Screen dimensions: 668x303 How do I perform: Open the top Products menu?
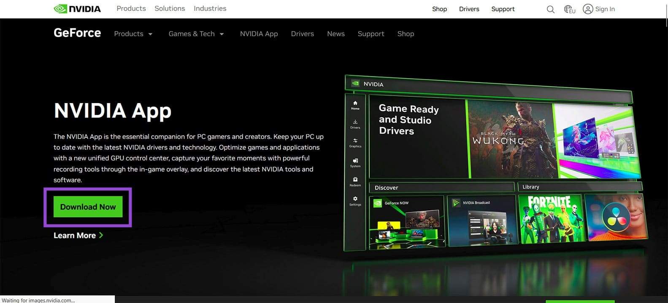(x=131, y=8)
